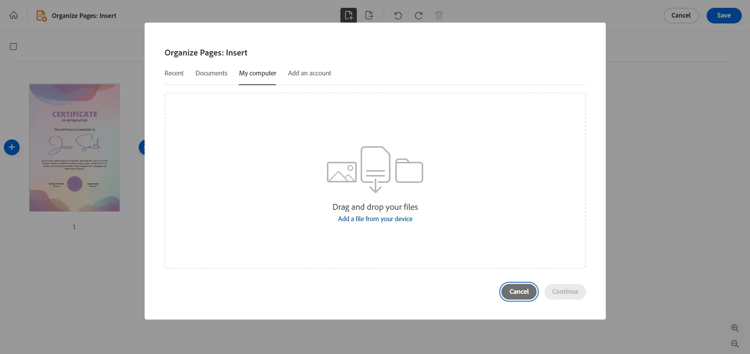
Task: Cancel the insert dialog
Action: pos(519,291)
